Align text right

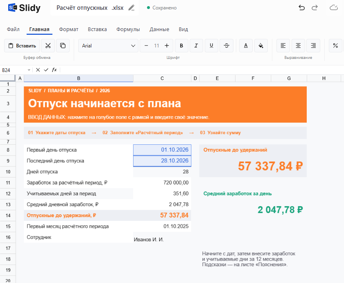coord(313,45)
